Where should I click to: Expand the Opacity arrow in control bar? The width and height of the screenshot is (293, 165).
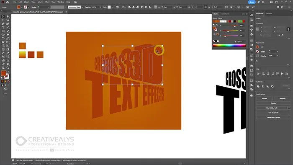pos(100,7)
